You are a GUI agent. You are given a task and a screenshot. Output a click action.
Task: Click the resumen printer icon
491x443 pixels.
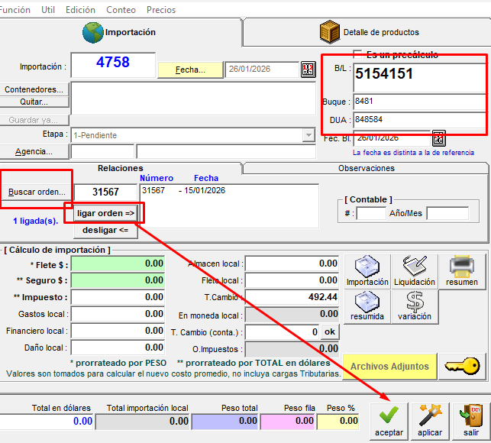[462, 271]
